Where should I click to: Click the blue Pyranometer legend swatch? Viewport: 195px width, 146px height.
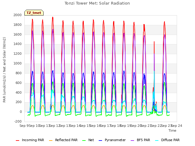[x=100, y=141]
